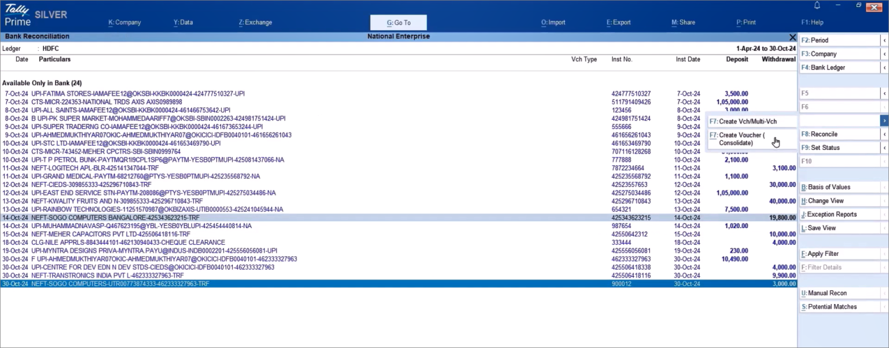Viewport: 889px width, 348px height.
Task: Open the P: Print menu
Action: (x=745, y=22)
